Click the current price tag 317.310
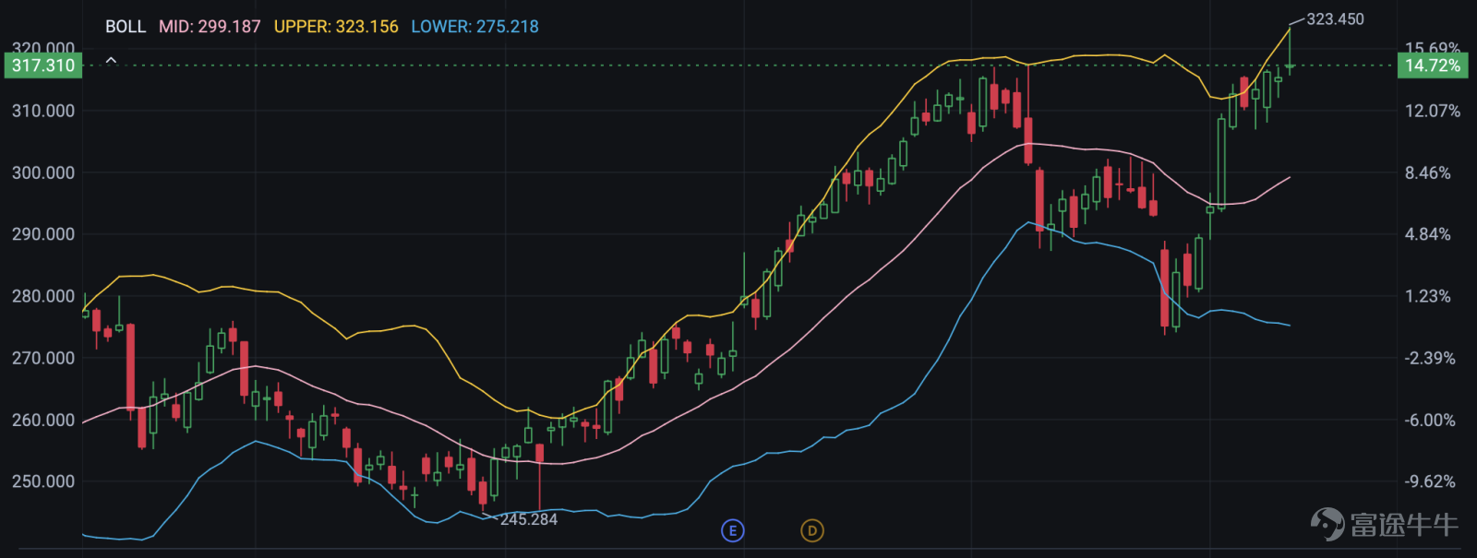1477x558 pixels. [42, 65]
